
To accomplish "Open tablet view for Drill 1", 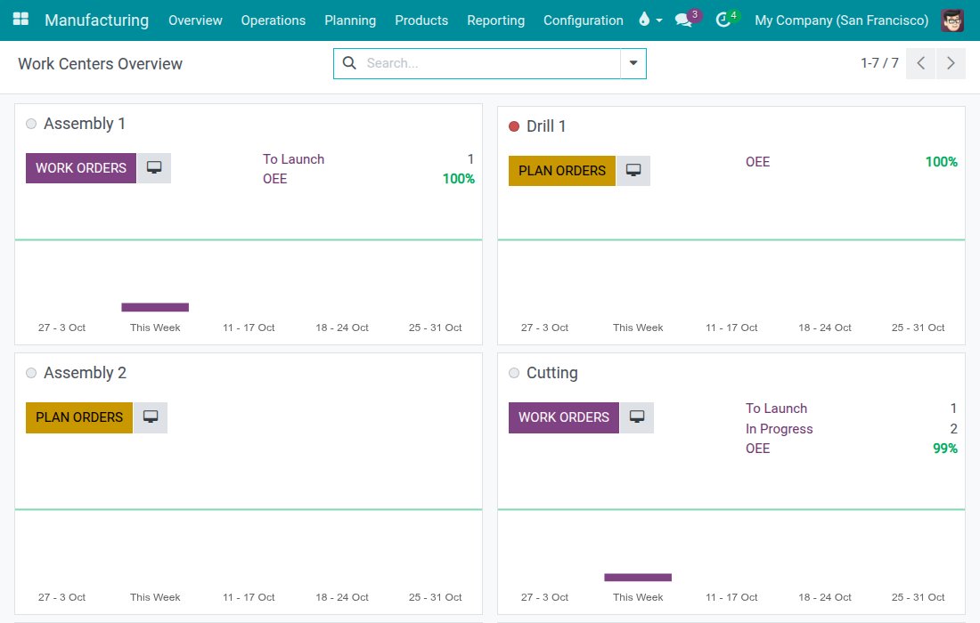I will 633,170.
